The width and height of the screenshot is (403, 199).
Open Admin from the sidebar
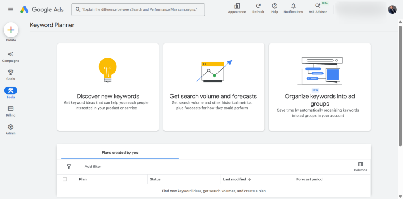pyautogui.click(x=11, y=130)
